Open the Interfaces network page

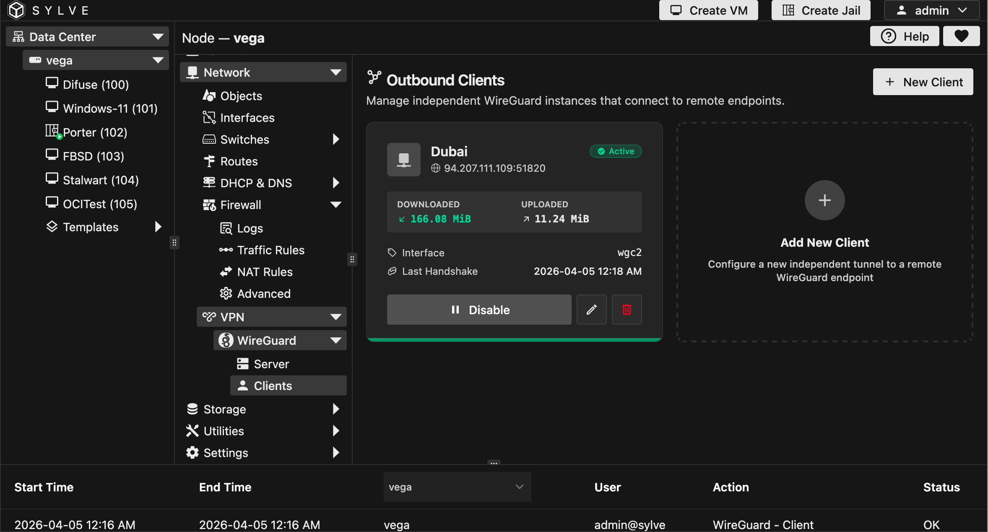click(x=247, y=118)
